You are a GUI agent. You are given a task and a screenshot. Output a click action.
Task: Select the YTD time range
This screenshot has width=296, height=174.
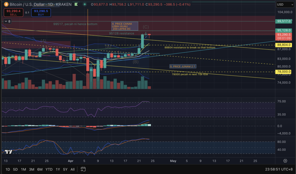point(49,169)
